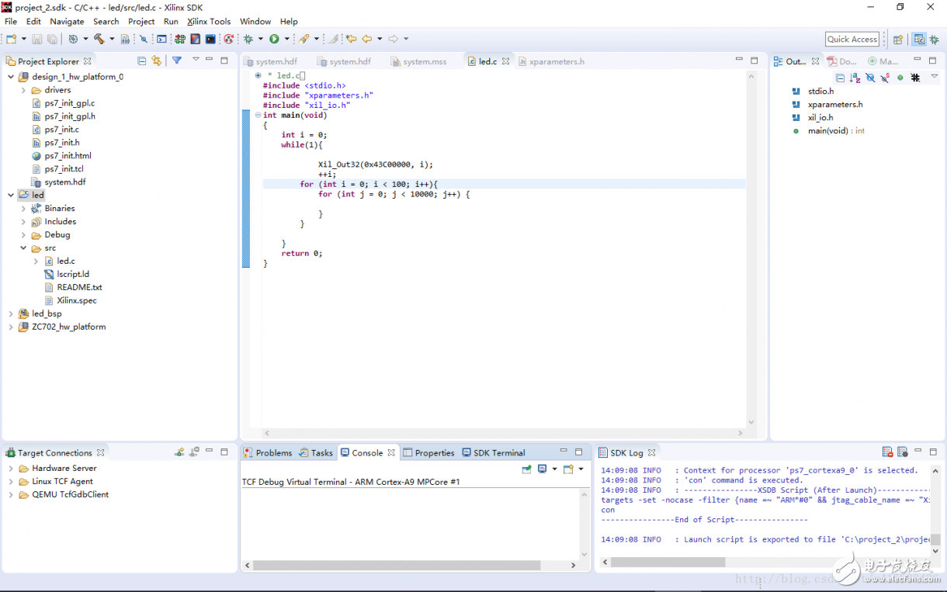Click the Quick Access search field
The width and height of the screenshot is (947, 592).
coord(852,40)
